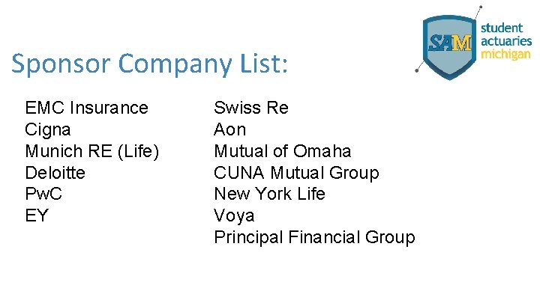This screenshot has height=303, width=540.
Task: Select Mutual of Omaha text
Action: click(x=283, y=151)
